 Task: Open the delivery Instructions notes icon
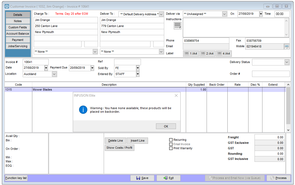coord(177,25)
